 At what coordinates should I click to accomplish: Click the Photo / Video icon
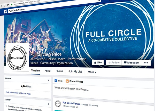click(67, 81)
